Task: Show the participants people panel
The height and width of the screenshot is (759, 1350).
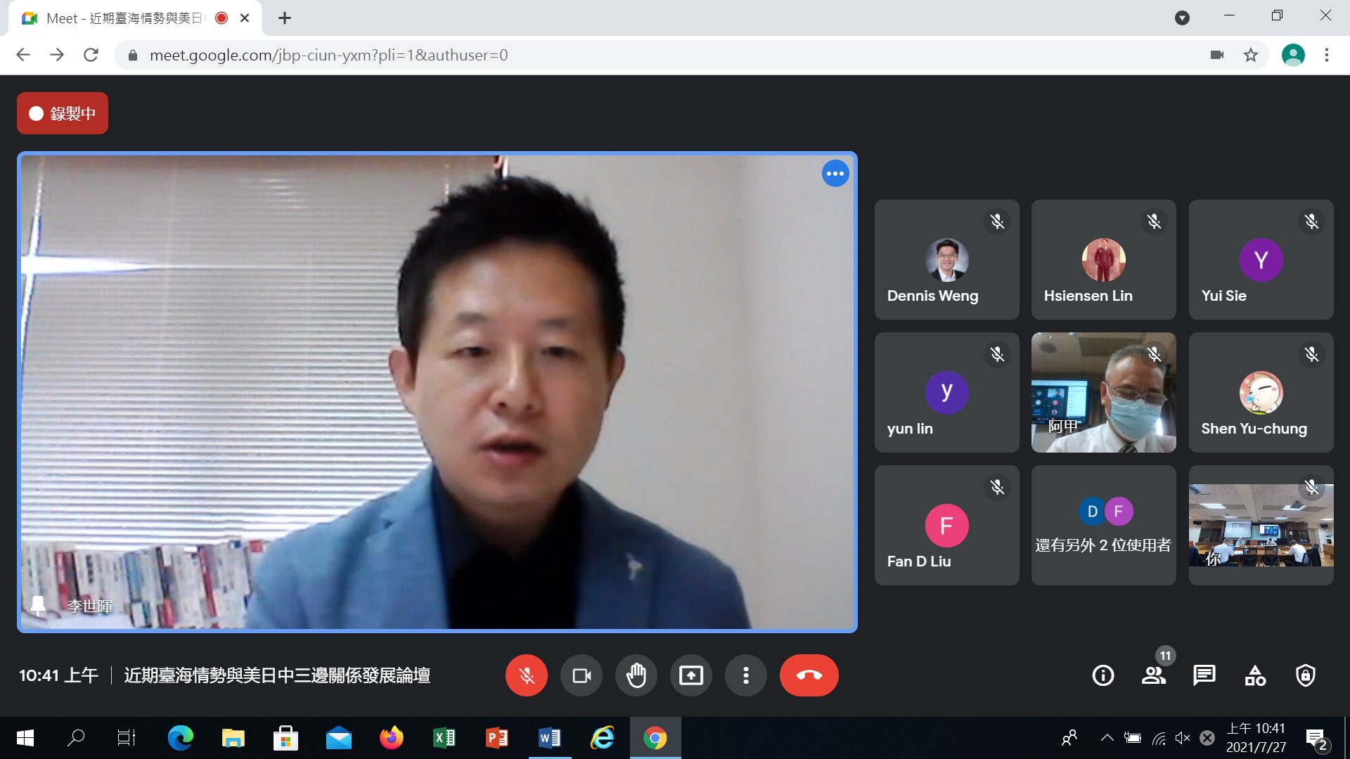Action: pyautogui.click(x=1154, y=675)
